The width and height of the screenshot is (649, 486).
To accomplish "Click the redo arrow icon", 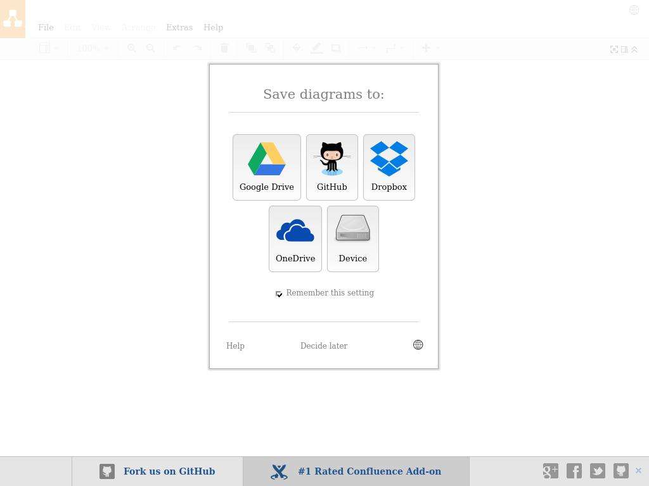I will click(x=198, y=48).
